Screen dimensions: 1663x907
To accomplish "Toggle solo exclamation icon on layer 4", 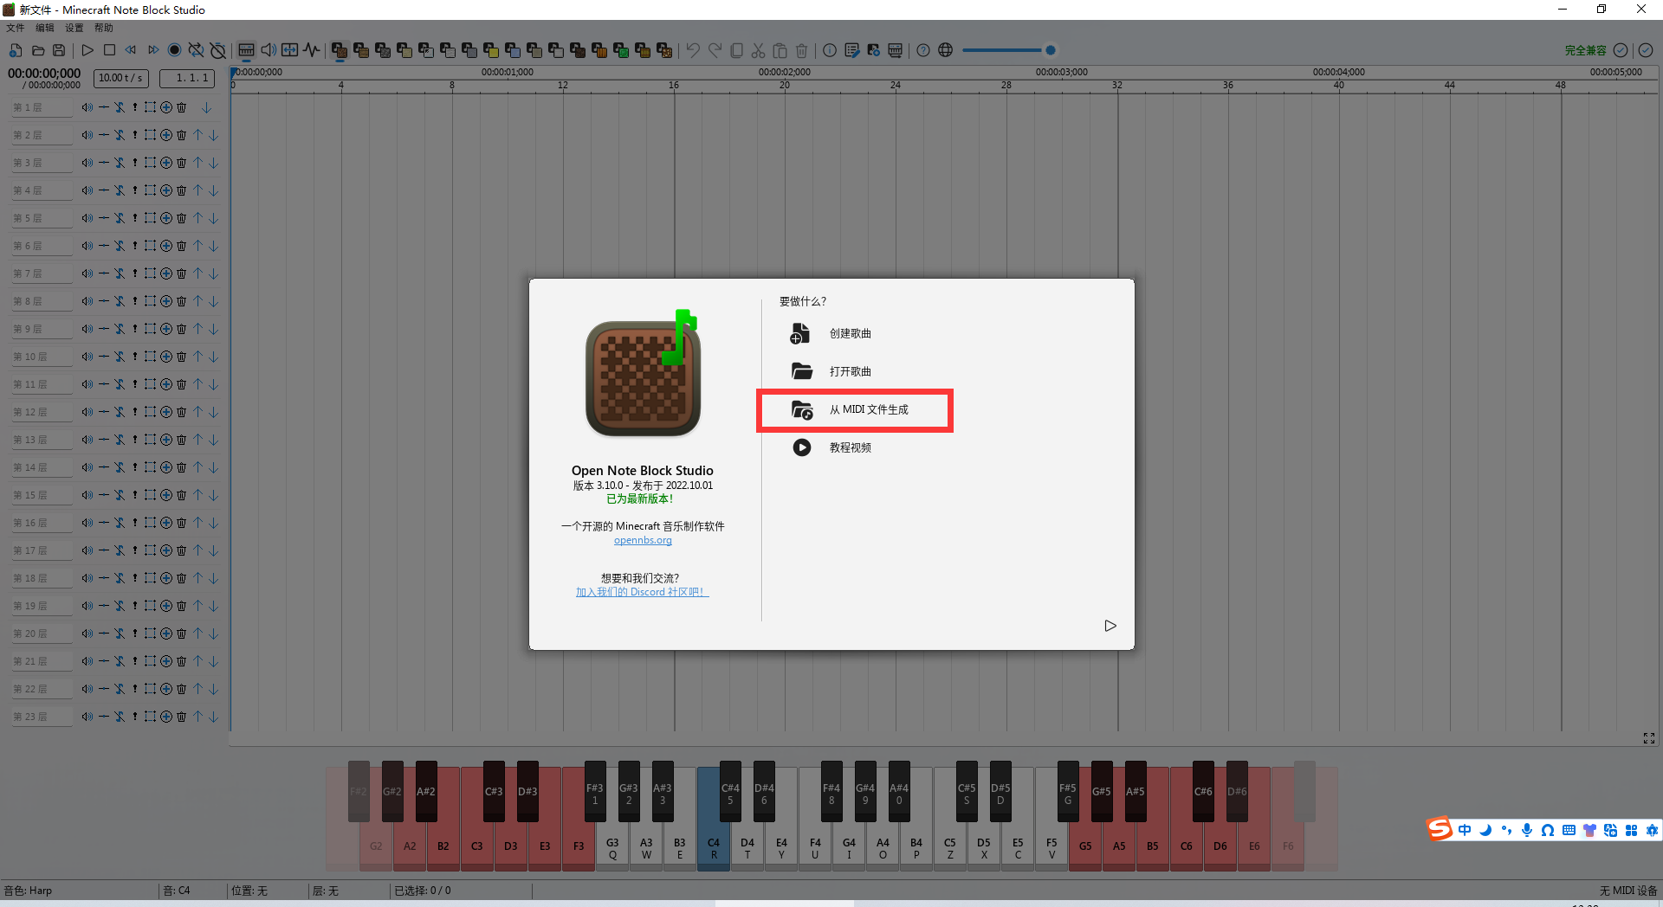I will (x=135, y=190).
